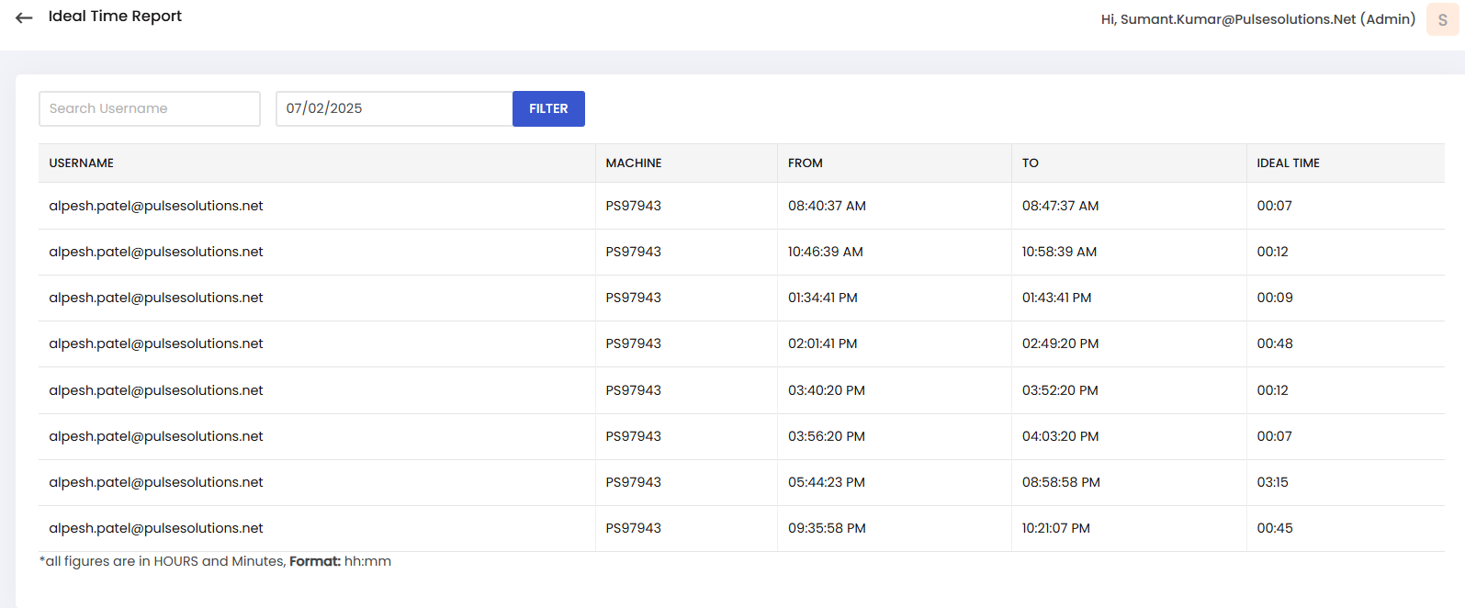Click the back arrow beside Ideal Time Report
The image size is (1465, 608).
(x=24, y=17)
